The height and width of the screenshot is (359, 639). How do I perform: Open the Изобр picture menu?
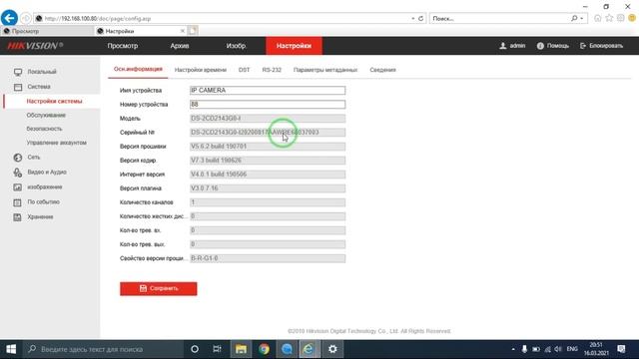click(x=236, y=46)
